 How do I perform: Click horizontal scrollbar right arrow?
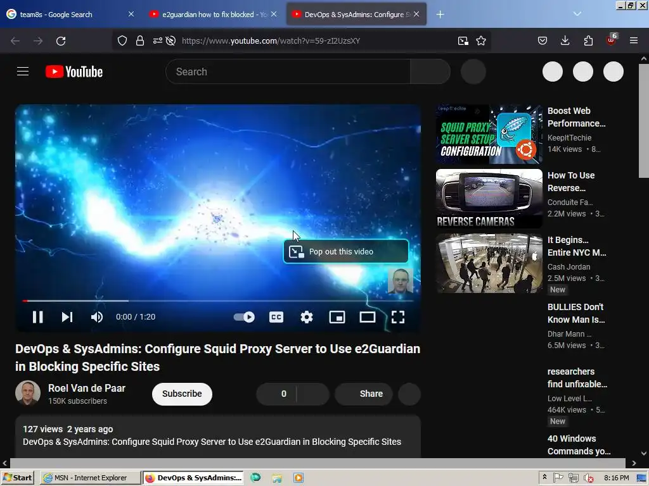click(634, 463)
